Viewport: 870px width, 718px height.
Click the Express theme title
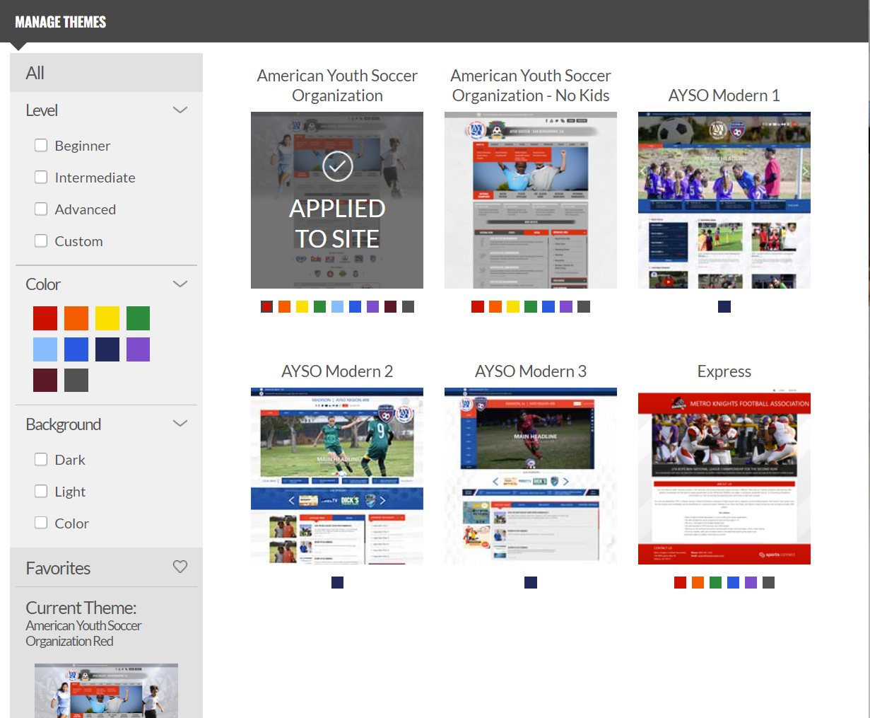coord(724,371)
